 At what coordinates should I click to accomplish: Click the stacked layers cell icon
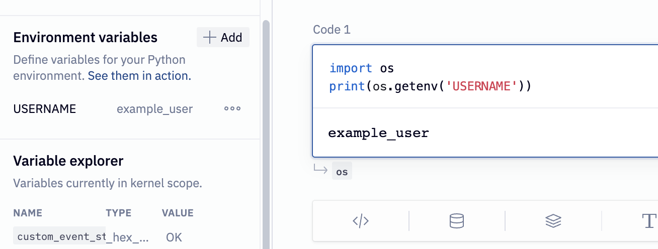553,221
